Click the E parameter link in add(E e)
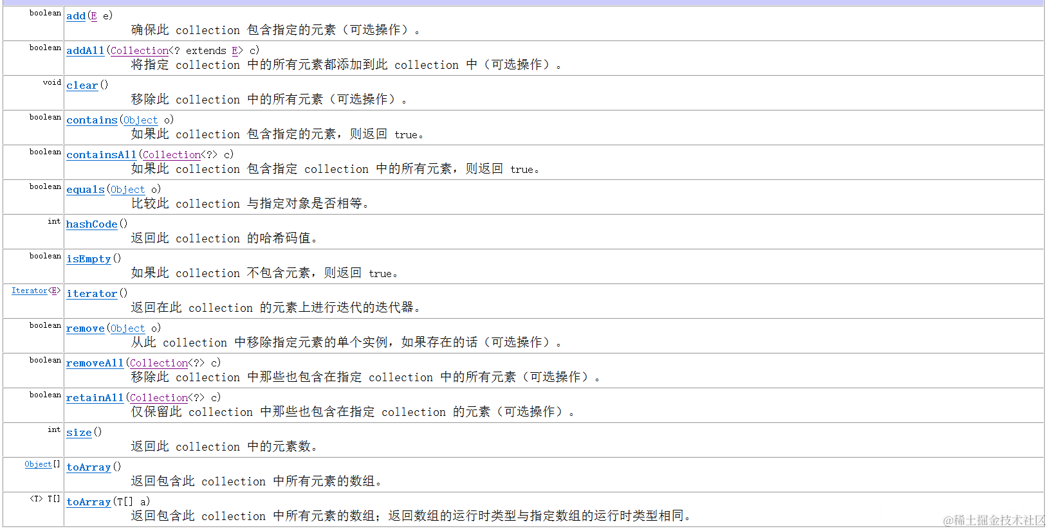This screenshot has height=531, width=1050. click(x=94, y=16)
